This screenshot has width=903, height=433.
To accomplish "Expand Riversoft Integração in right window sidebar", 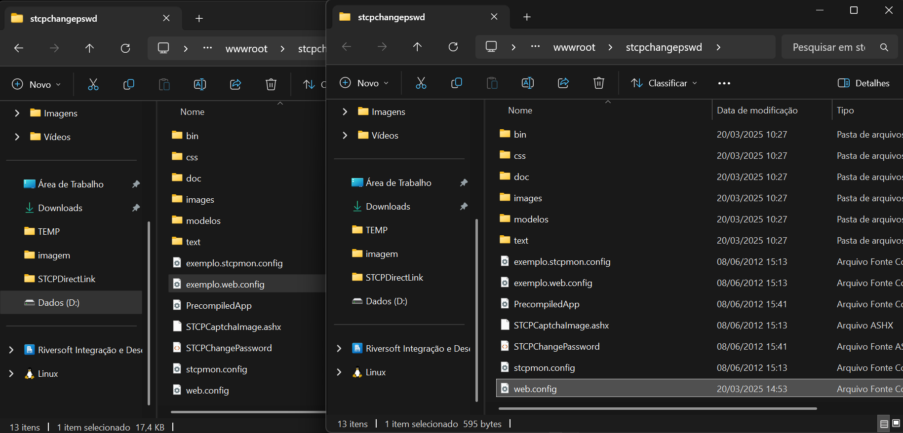I will pos(339,349).
